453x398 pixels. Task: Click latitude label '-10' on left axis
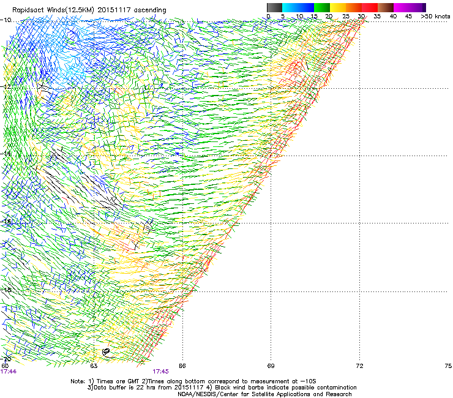(x=6, y=20)
